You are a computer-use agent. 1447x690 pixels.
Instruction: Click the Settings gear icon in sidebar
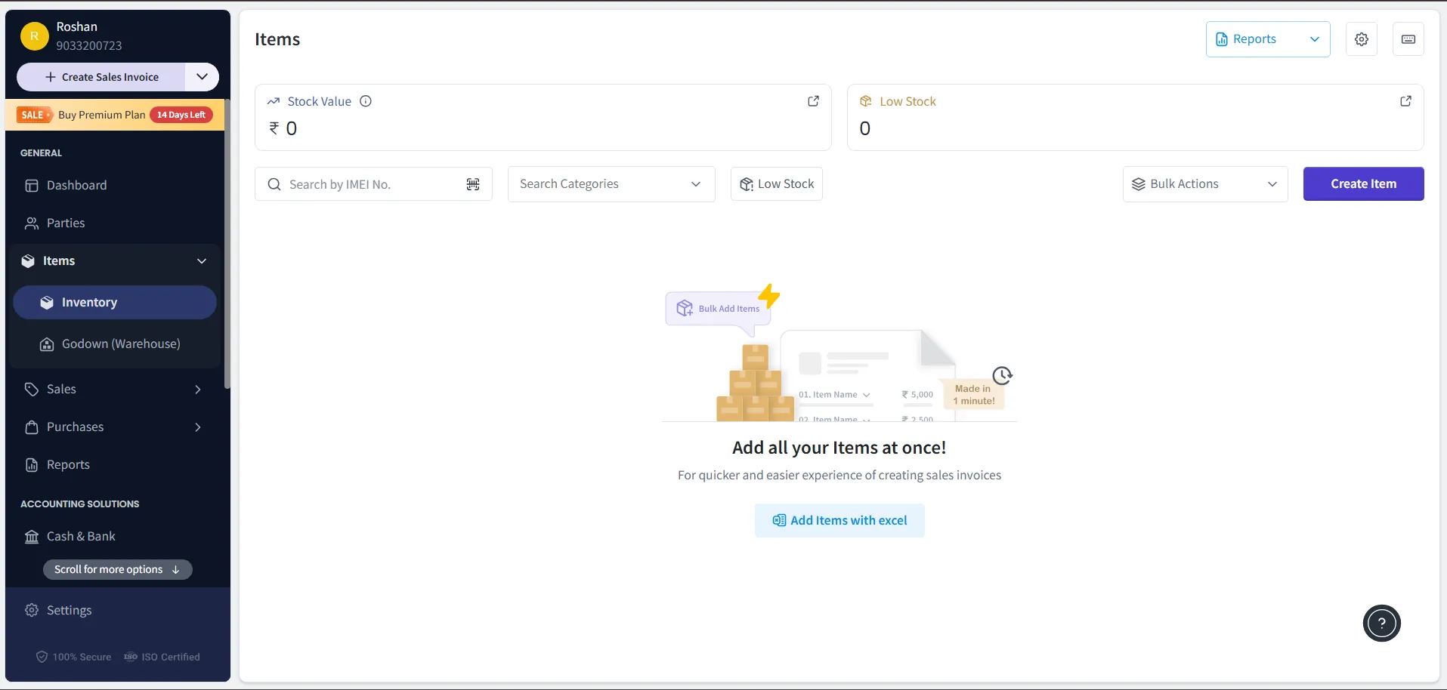(x=32, y=610)
